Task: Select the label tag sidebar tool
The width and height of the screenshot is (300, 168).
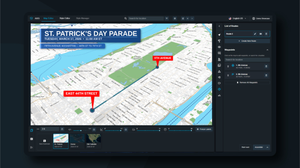Action: tap(219, 83)
